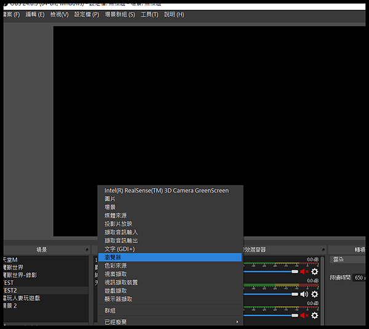Screen dimensions: 369x329
Task: Open the 工具(T) menu
Action: pos(149,15)
